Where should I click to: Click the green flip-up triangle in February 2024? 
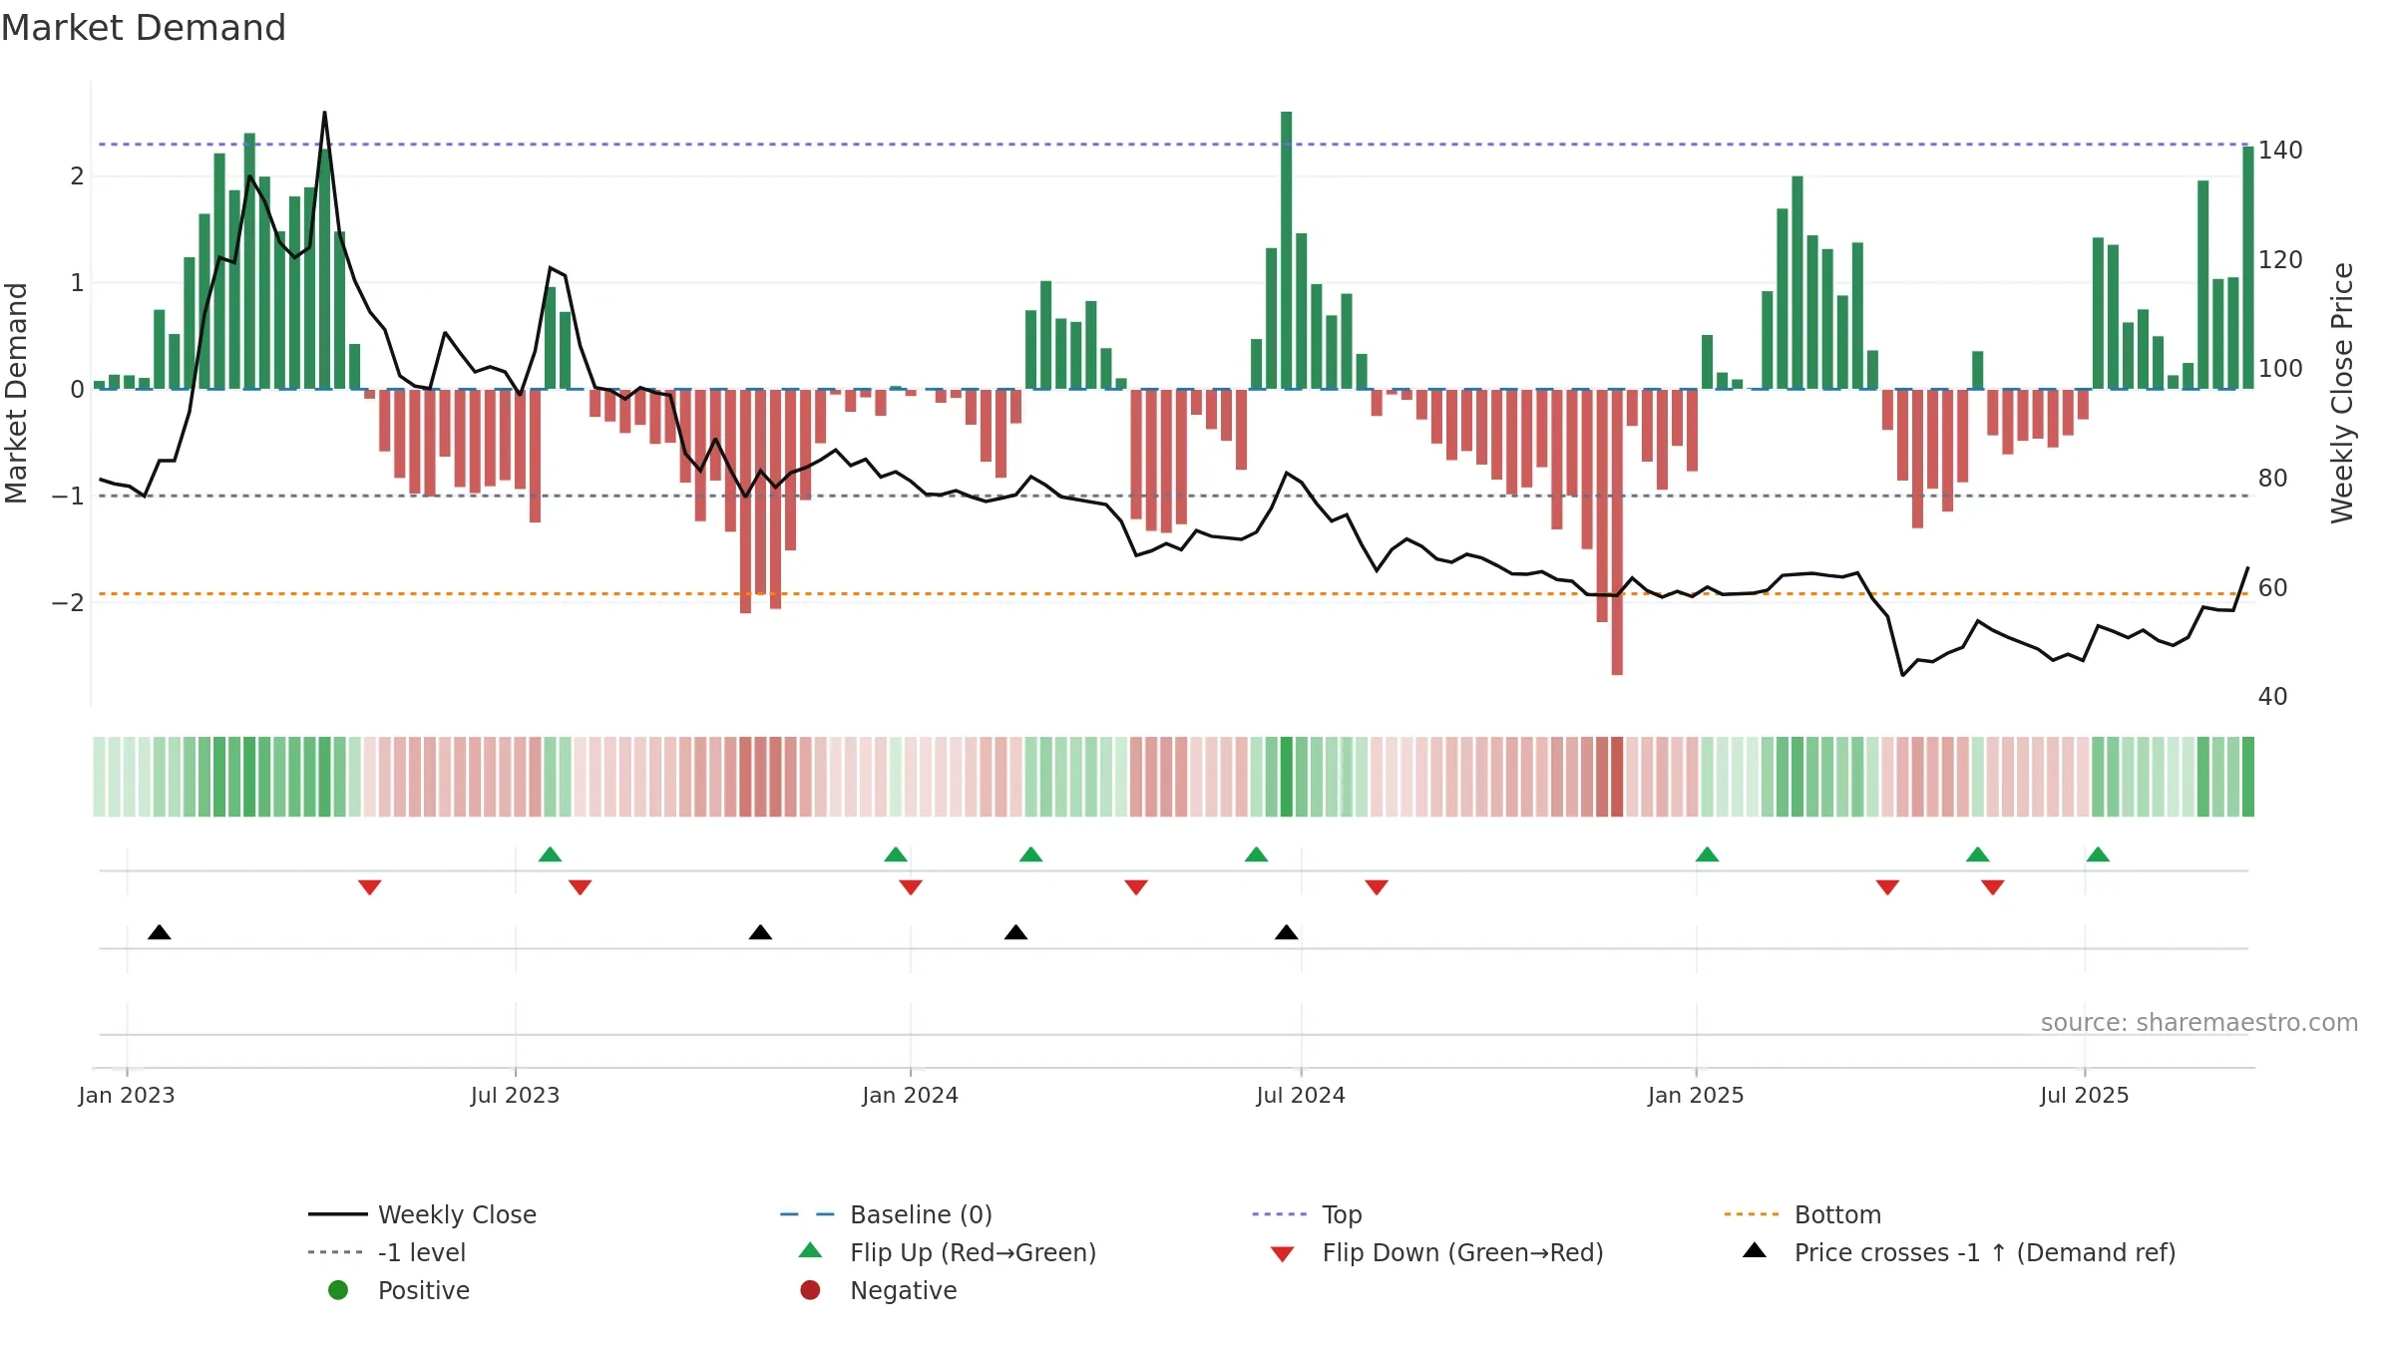(1031, 854)
